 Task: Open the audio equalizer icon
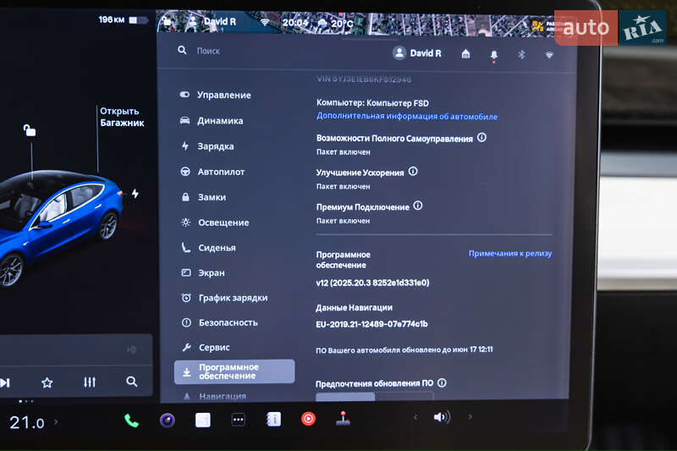90,382
